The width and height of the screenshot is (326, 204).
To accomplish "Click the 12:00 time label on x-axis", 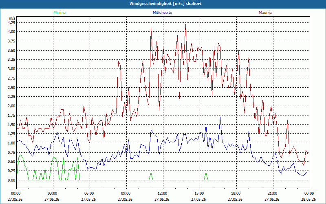I will click(163, 193).
